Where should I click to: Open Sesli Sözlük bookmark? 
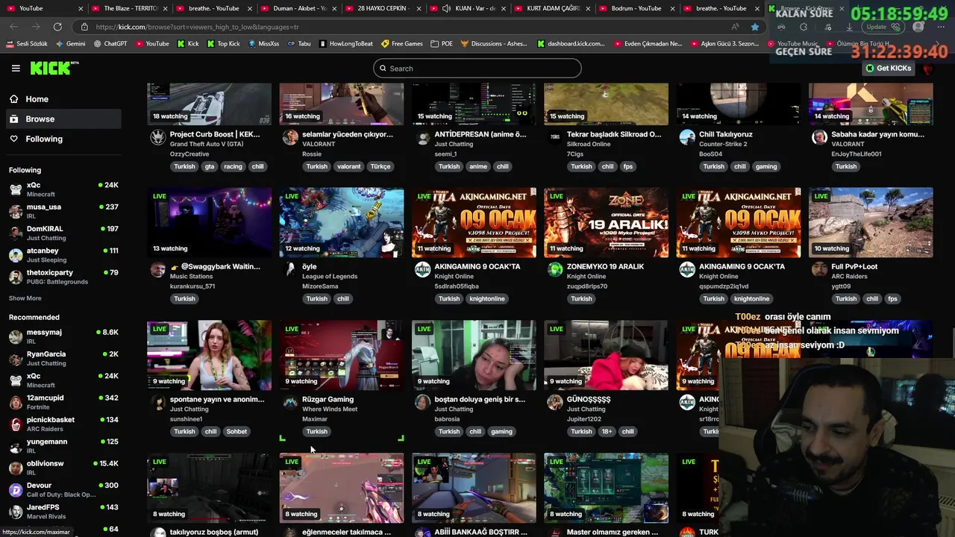click(28, 44)
